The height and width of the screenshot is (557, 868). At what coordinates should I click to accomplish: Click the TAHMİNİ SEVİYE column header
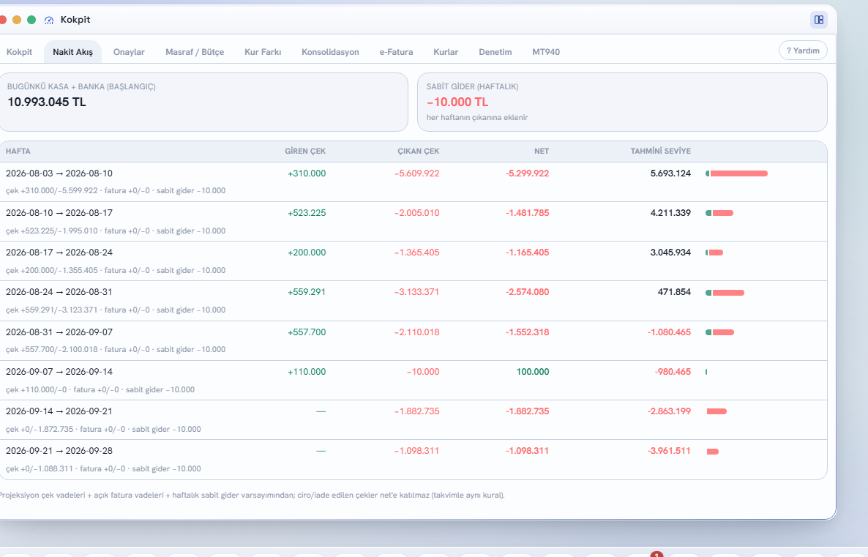[660, 152]
